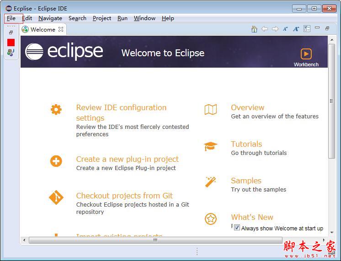Image resolution: width=341 pixels, height=261 pixels.
Task: Navigate forward with right arrow icon
Action: pos(275,29)
